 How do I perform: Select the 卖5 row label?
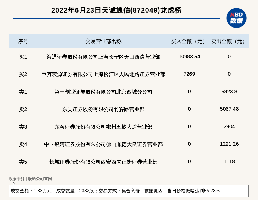[23, 162]
